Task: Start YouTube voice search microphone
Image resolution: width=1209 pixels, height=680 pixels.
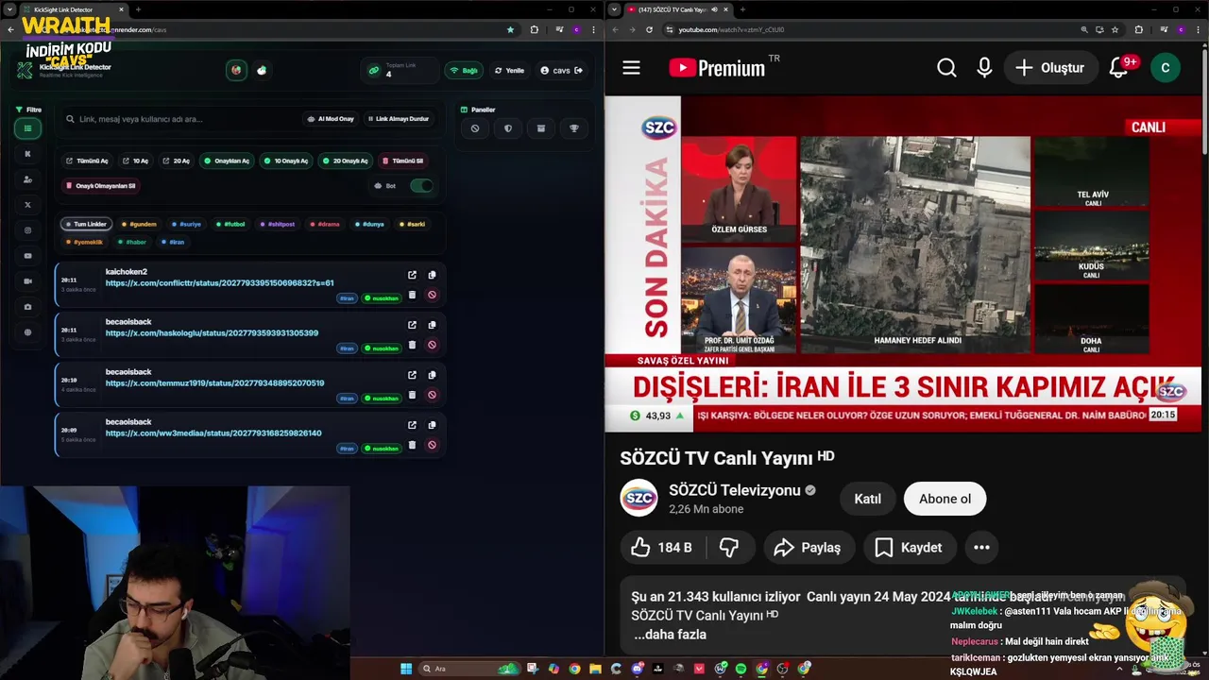Action: 984,68
